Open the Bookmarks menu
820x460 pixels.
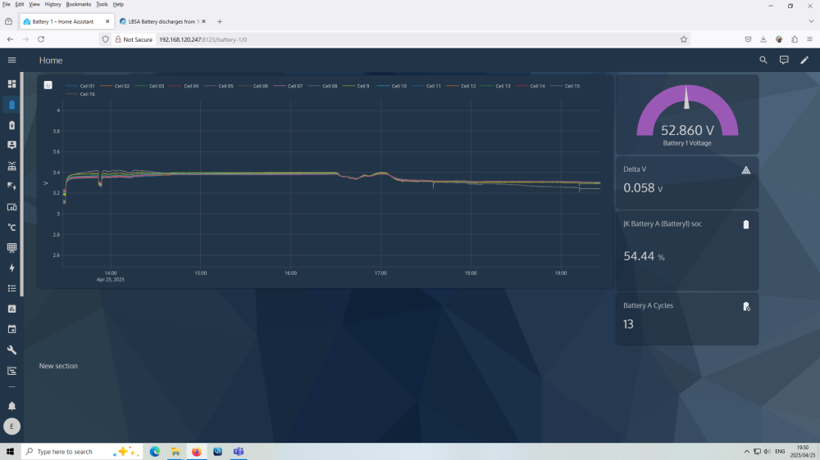79,4
